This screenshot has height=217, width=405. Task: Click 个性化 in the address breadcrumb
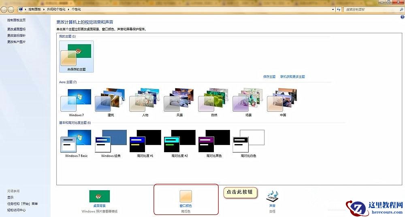click(x=76, y=9)
